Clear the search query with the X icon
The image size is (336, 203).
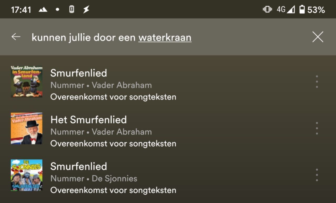pos(317,37)
